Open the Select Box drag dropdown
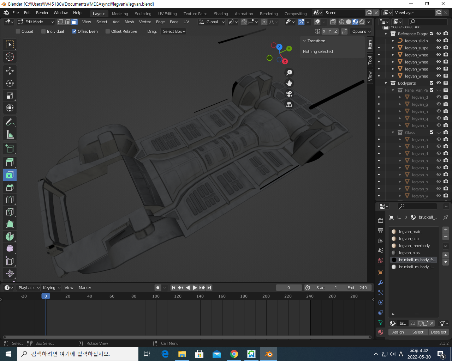 tap(174, 31)
